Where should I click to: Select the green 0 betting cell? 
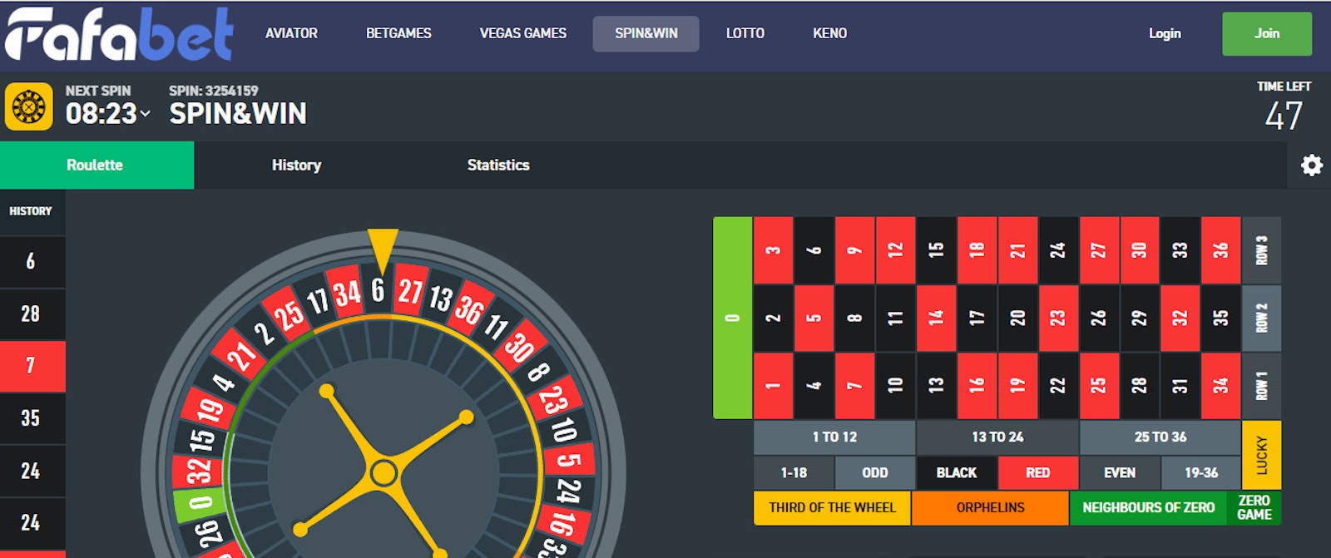(x=733, y=318)
